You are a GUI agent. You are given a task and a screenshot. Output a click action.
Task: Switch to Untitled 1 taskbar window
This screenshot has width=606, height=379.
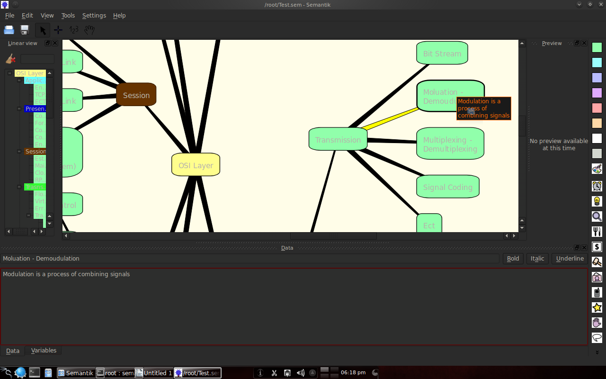[x=154, y=373]
